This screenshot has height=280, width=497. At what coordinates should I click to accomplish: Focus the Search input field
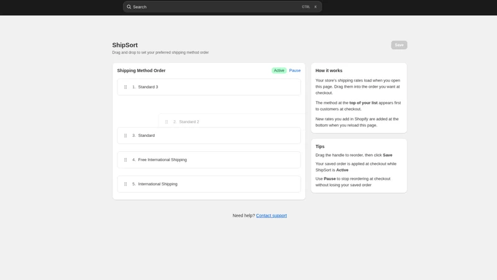(x=222, y=7)
